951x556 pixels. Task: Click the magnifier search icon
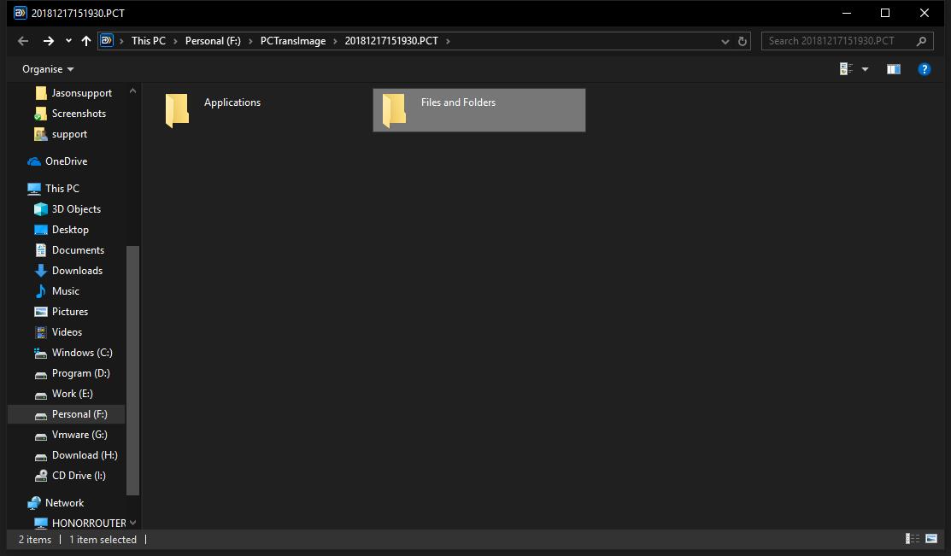(x=921, y=41)
